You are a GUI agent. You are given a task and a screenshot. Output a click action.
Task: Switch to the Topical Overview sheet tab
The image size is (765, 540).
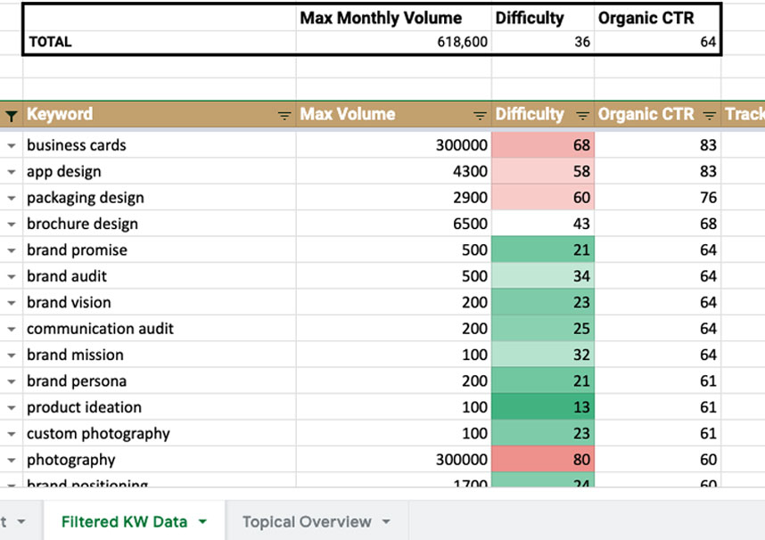(306, 522)
